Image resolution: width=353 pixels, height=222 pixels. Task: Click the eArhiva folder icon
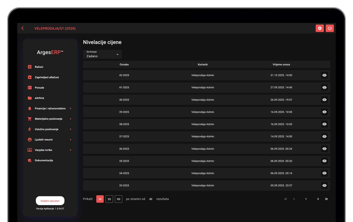30,98
